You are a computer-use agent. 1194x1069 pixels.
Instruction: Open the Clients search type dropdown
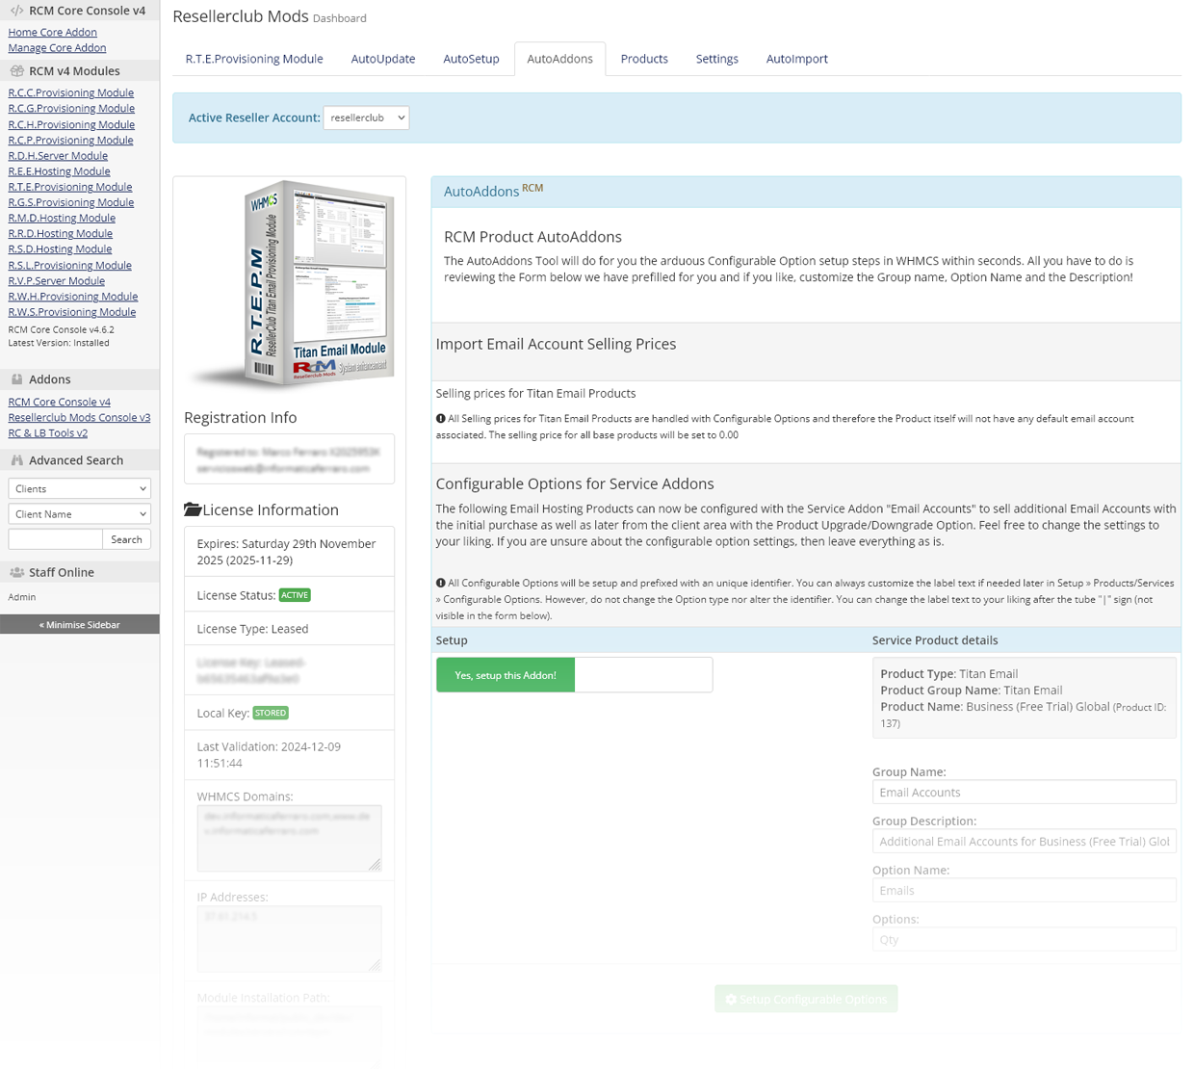(x=79, y=488)
